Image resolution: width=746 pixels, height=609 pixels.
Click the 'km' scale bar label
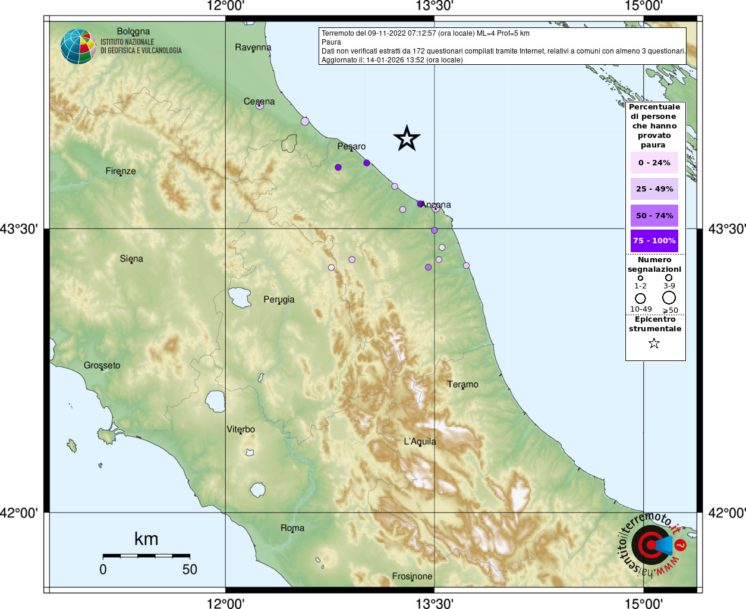pos(146,539)
